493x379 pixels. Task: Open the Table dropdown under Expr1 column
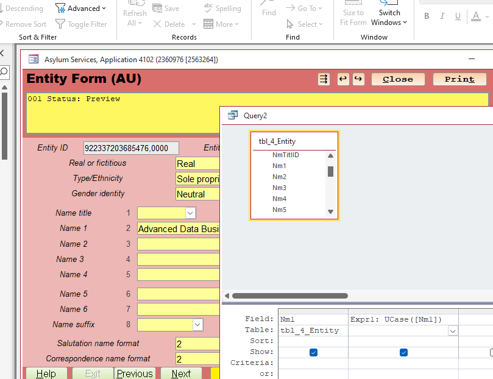pyautogui.click(x=453, y=331)
